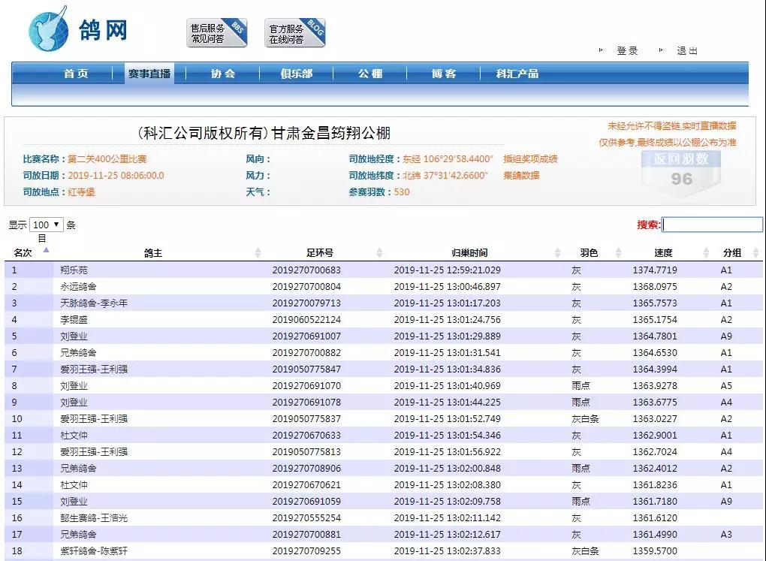Click speed value 1359.5700
The height and width of the screenshot is (561, 766).
point(655,550)
